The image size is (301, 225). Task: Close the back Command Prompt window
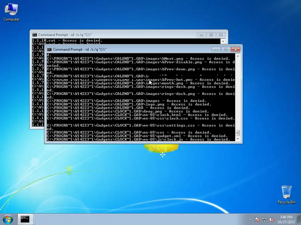221,35
